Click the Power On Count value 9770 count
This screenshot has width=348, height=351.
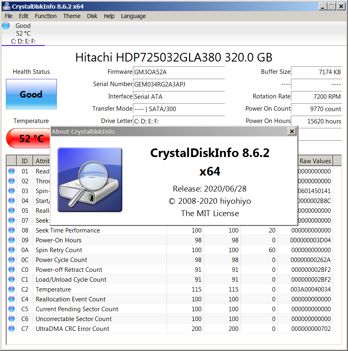(x=316, y=109)
